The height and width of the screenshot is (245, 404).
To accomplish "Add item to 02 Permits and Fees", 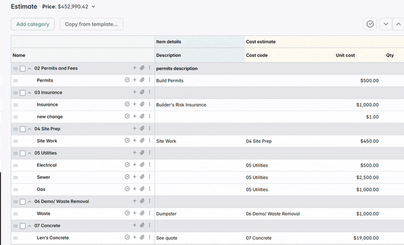I will tap(135, 67).
